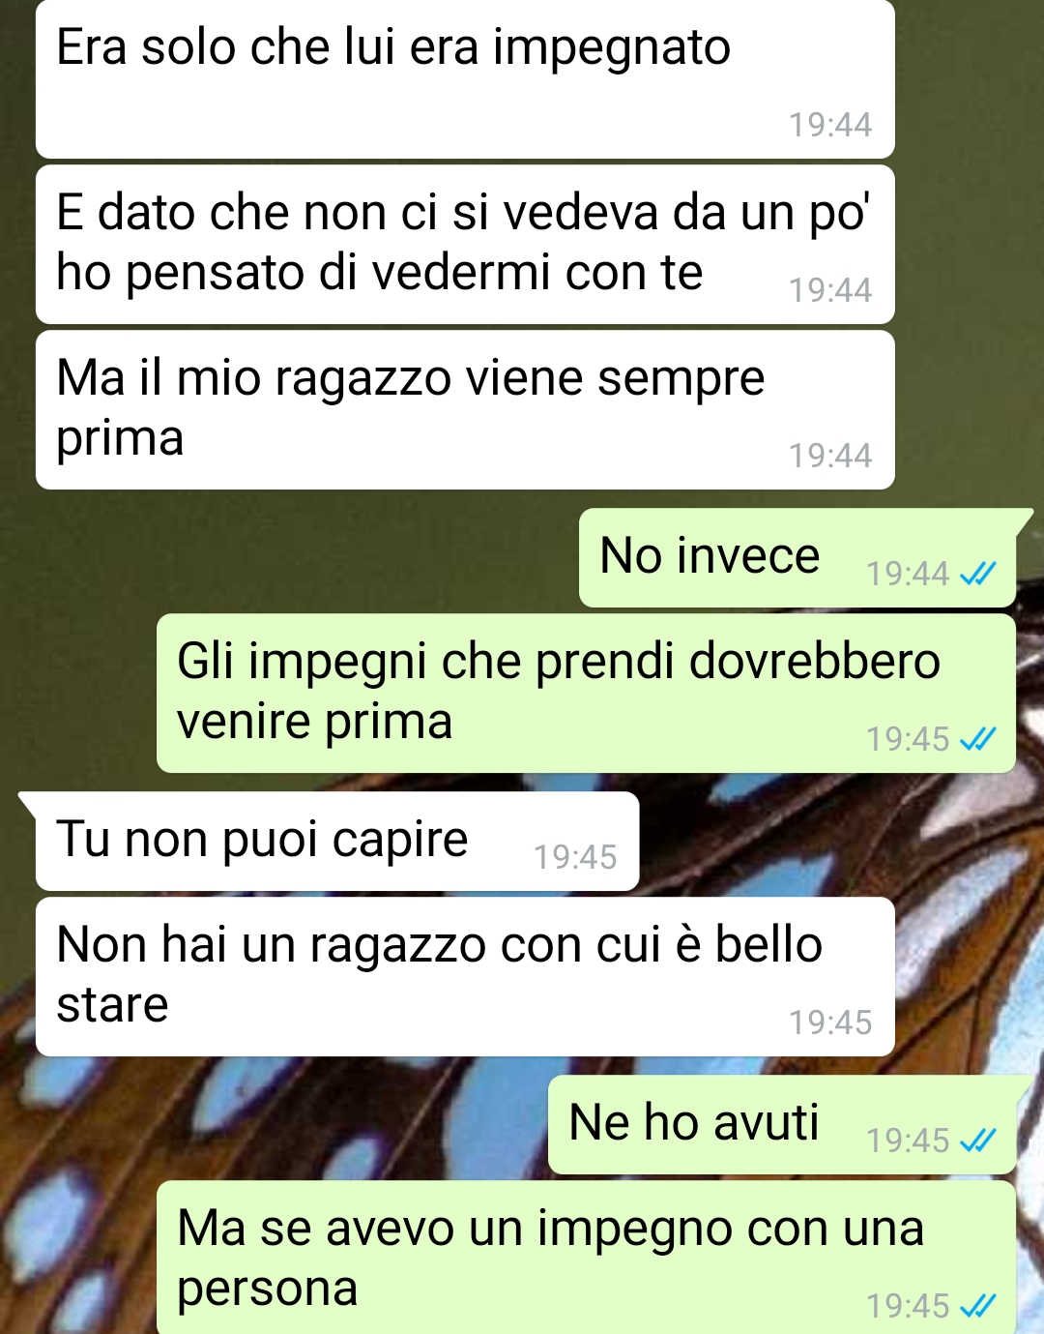Tap read ticks on "Gli impegni che prendi" message
This screenshot has width=1044, height=1334.
coord(977,740)
